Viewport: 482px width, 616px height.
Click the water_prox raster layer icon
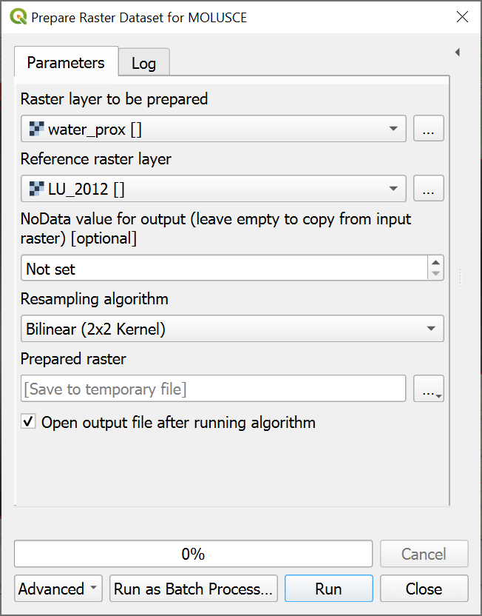pos(36,129)
